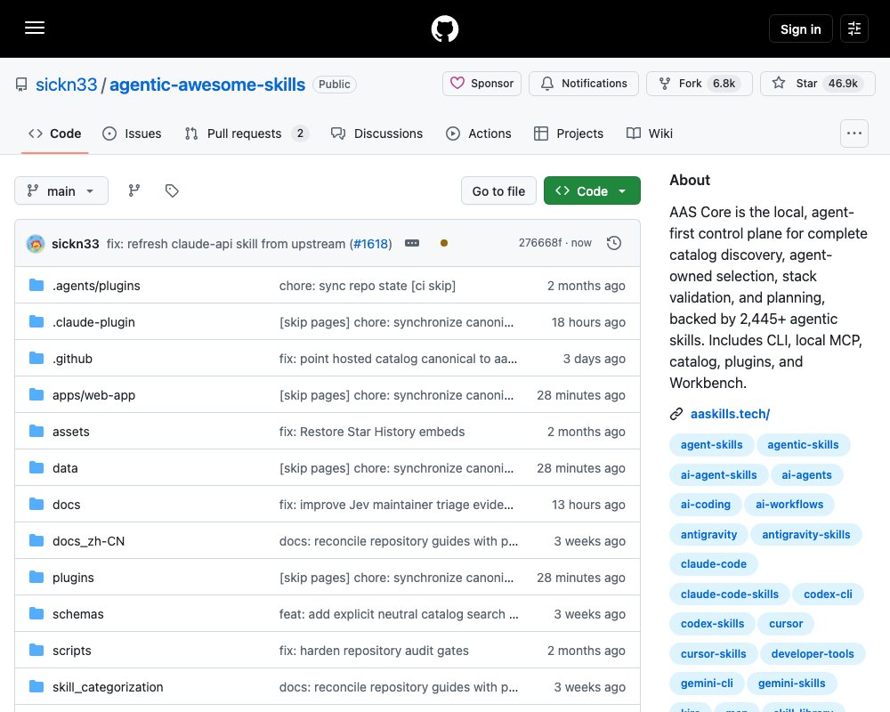The width and height of the screenshot is (890, 712).
Task: Open 'fix: harden repository audit gates' commit
Action: pos(374,651)
